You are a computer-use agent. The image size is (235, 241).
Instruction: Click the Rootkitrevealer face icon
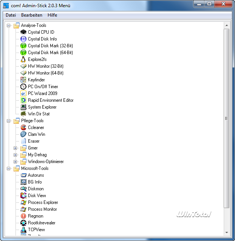23,223
